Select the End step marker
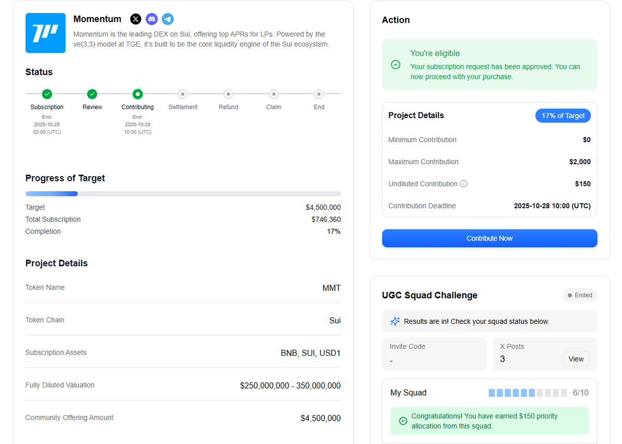Screen dimensions: 622x444 (319, 94)
